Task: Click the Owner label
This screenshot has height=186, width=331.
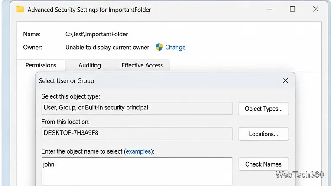Action: tap(32, 48)
